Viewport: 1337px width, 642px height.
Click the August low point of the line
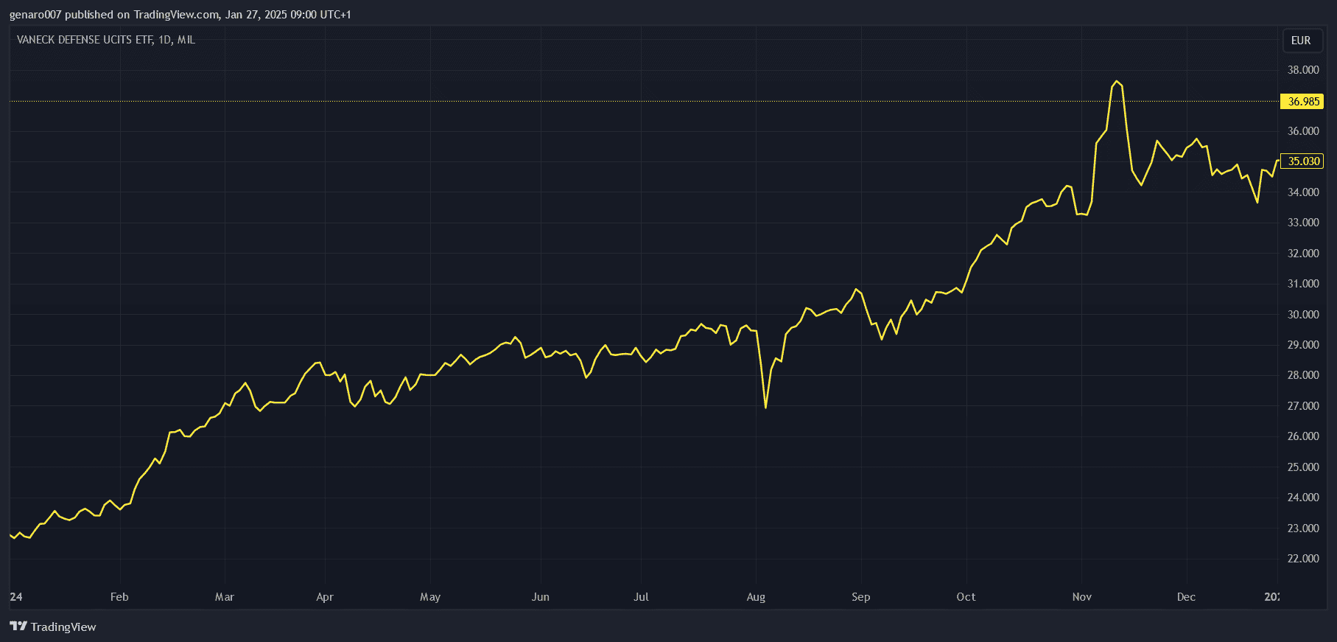(x=766, y=407)
